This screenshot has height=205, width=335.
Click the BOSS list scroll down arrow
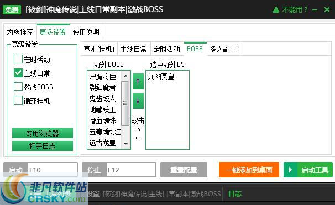(x=125, y=144)
